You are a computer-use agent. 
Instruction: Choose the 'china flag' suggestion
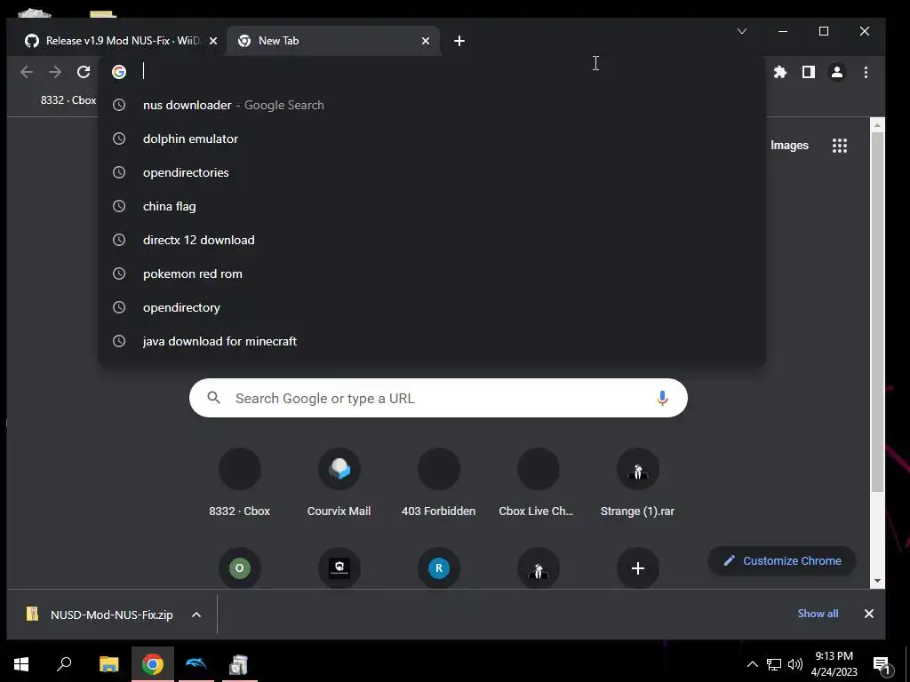[x=432, y=206]
